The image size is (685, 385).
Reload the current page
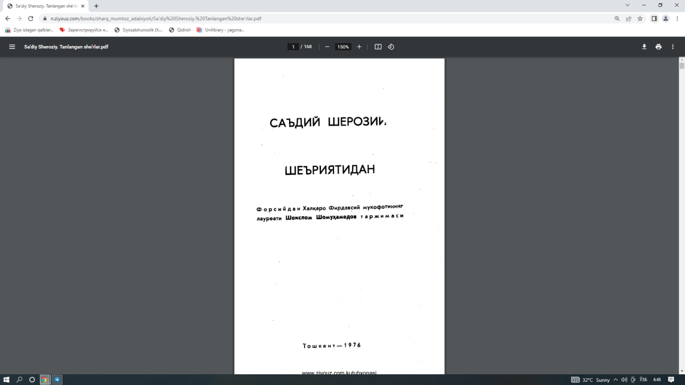pos(31,18)
